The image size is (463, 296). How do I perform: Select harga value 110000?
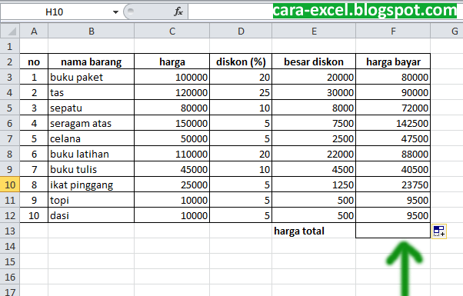point(172,154)
